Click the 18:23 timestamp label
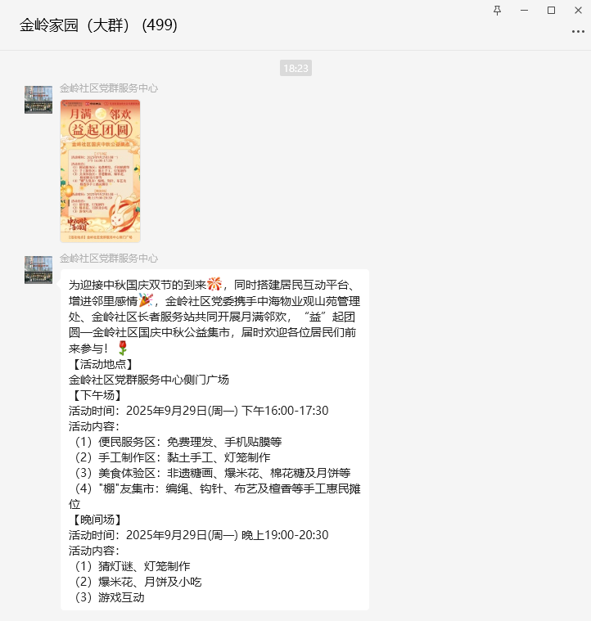Screen dimensions: 591x621 click(x=295, y=68)
